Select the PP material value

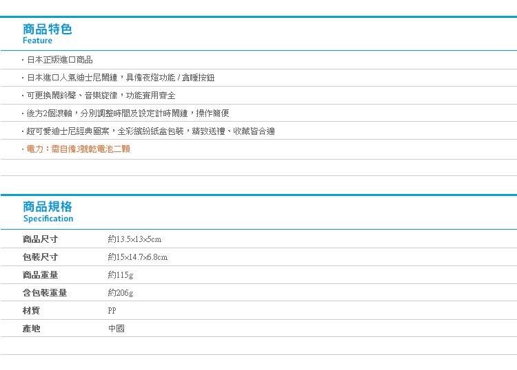pyautogui.click(x=112, y=310)
